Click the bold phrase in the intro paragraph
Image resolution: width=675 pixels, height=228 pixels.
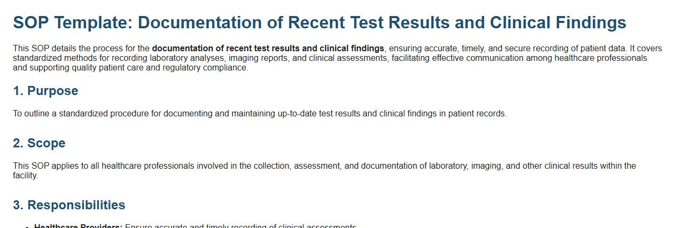267,49
